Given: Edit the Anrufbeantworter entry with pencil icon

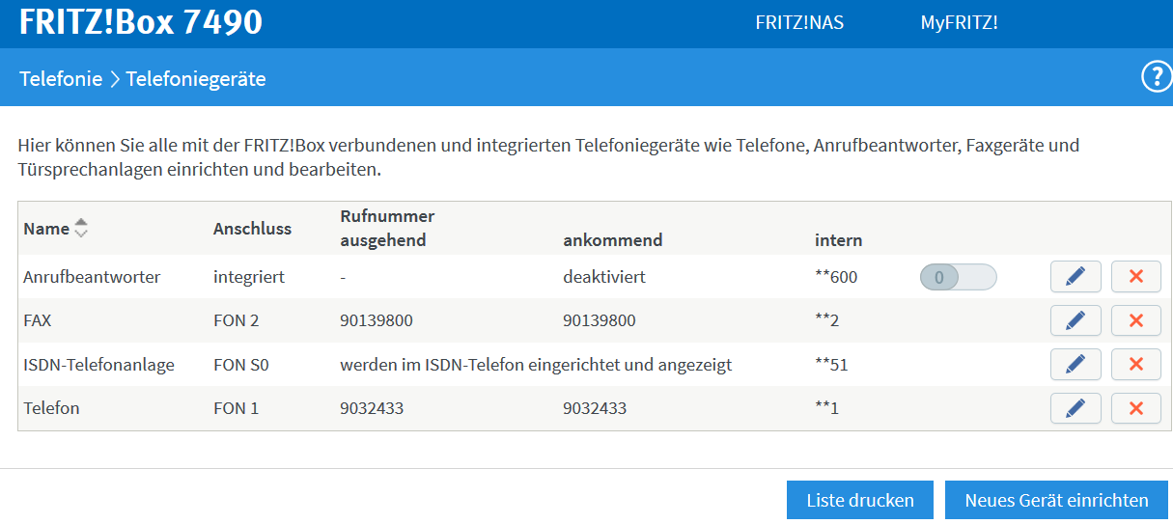Looking at the screenshot, I should pyautogui.click(x=1075, y=277).
